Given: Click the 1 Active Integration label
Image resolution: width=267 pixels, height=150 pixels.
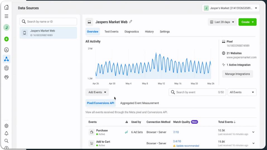Looking at the screenshot, I should point(238,65).
